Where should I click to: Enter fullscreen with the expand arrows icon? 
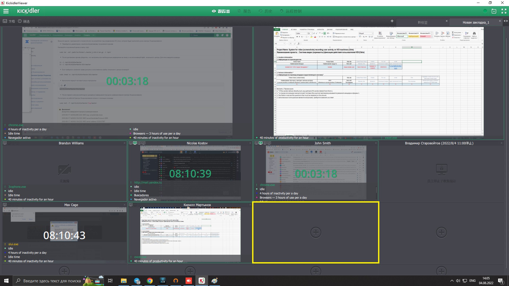(504, 11)
